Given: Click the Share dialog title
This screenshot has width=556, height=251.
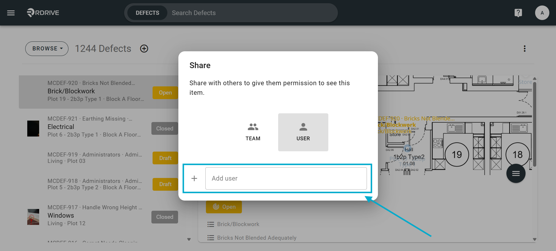Looking at the screenshot, I should coord(200,66).
